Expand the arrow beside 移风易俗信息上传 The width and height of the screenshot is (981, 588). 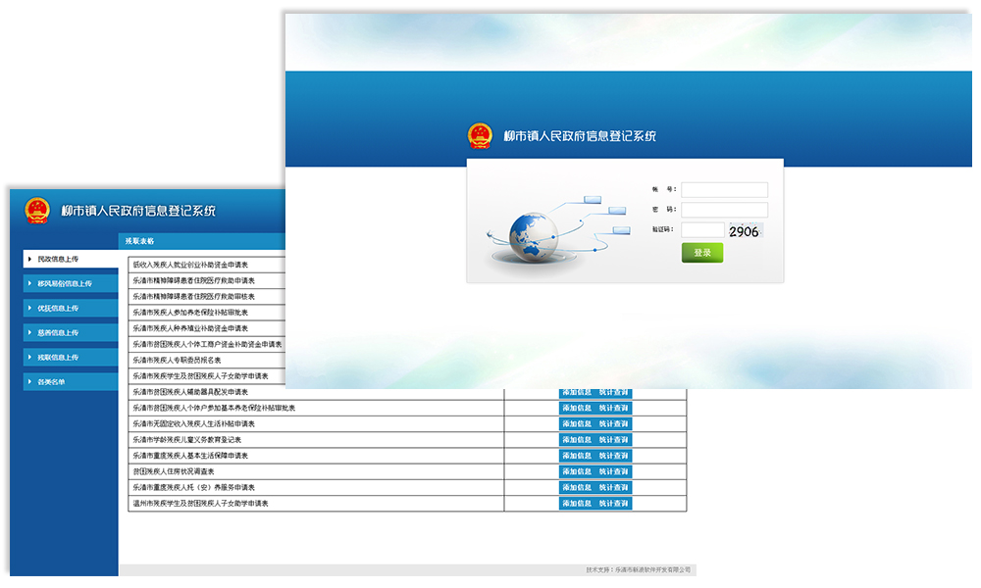pos(28,284)
